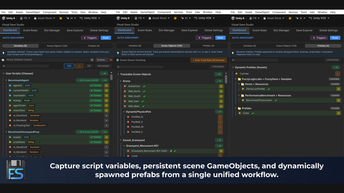This screenshot has height=193, width=344.
Task: Track PenWall_E with its plus icon
Action: tap(220, 132)
